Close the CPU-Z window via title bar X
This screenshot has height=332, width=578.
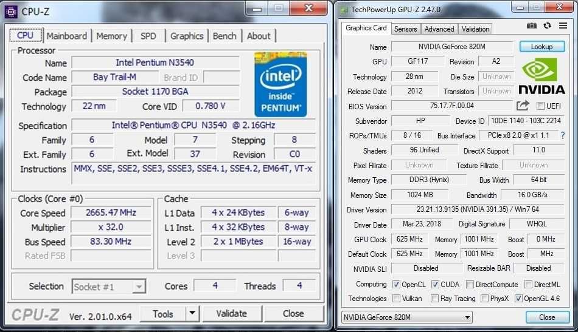[308, 8]
